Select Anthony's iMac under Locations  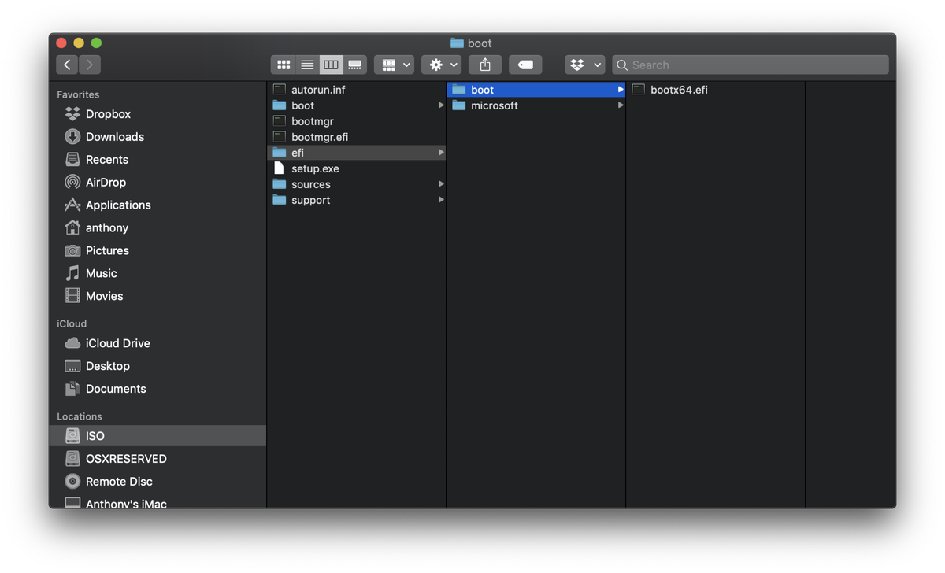126,504
